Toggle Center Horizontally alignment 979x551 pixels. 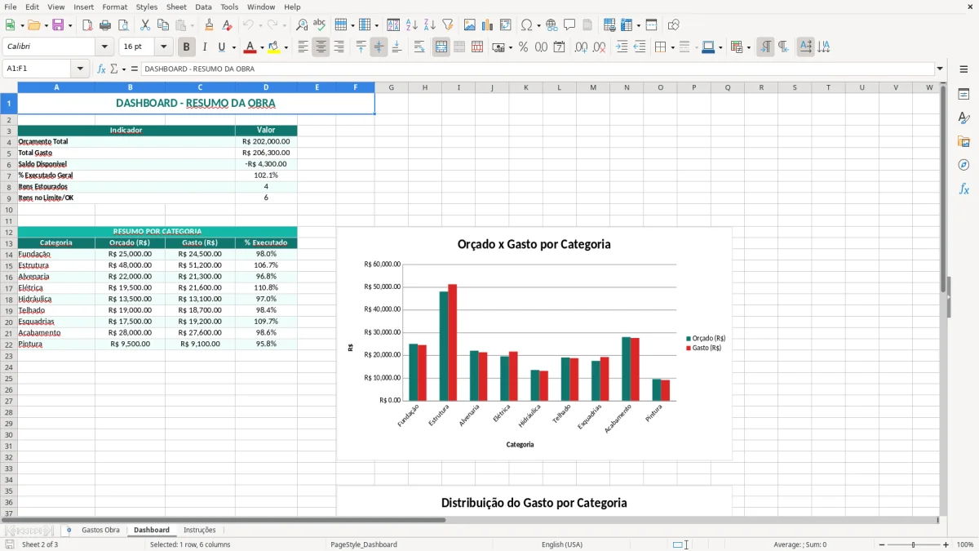coord(321,47)
